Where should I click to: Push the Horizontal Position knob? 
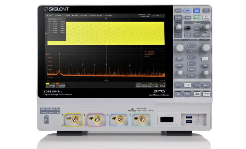pyautogui.click(x=206, y=73)
